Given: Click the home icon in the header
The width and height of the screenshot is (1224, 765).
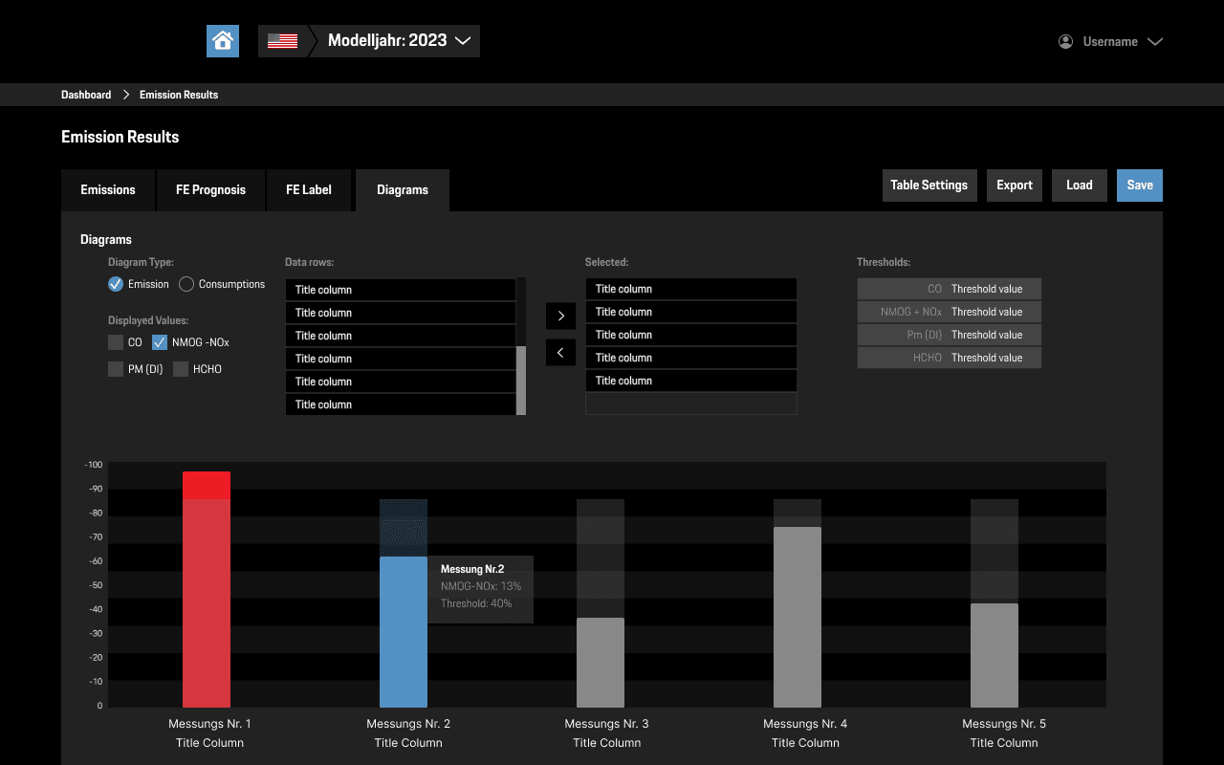Looking at the screenshot, I should point(223,40).
